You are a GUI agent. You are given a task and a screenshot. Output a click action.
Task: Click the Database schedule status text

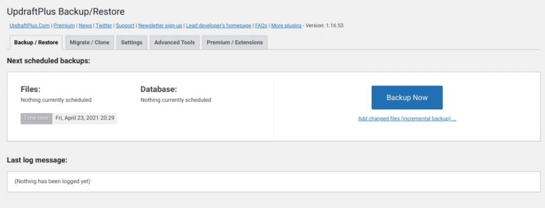tap(176, 100)
